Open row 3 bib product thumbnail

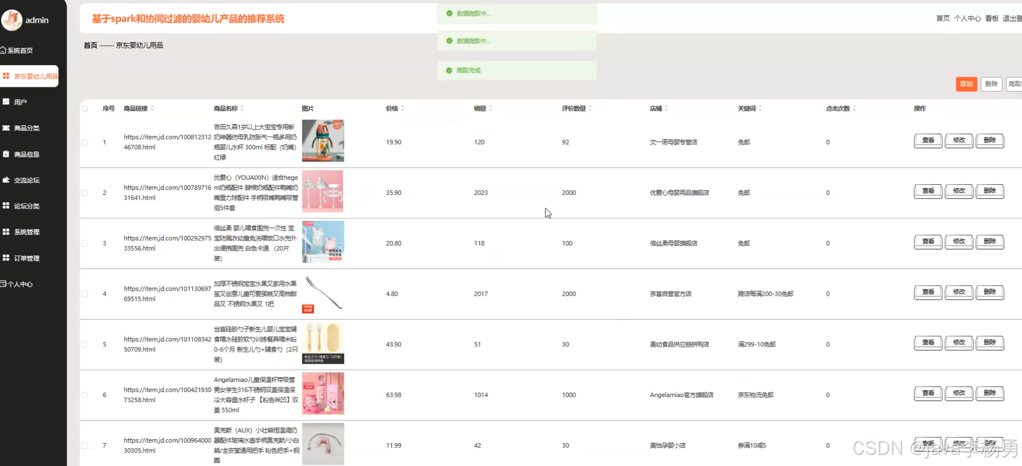point(323,242)
